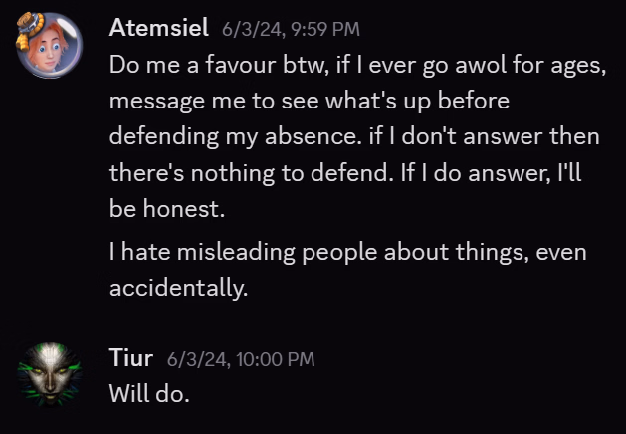Click the word "nothing" in Atemsiel's message
Screen dimensions: 626x434
(x=233, y=174)
